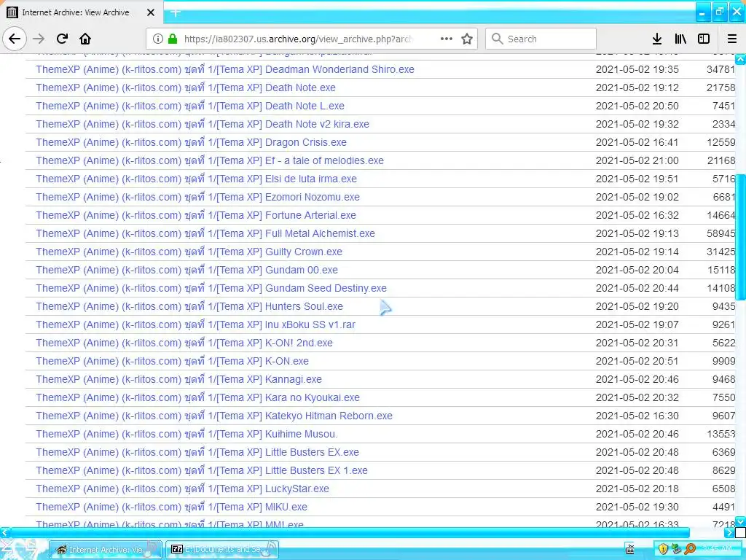Screen dimensions: 746x560
Task: Open Katekyo Hitman Reborn.exe link
Action: pyautogui.click(x=214, y=416)
